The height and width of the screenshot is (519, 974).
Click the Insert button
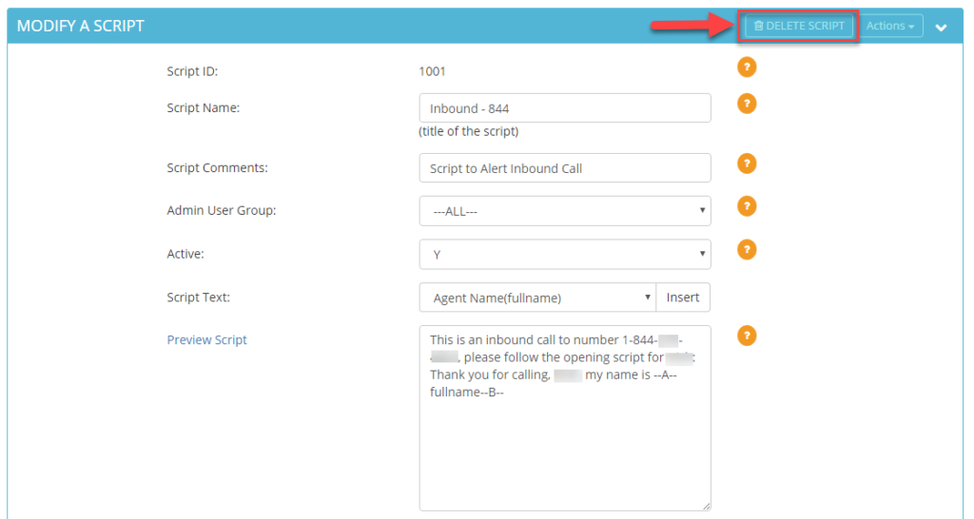pos(683,298)
